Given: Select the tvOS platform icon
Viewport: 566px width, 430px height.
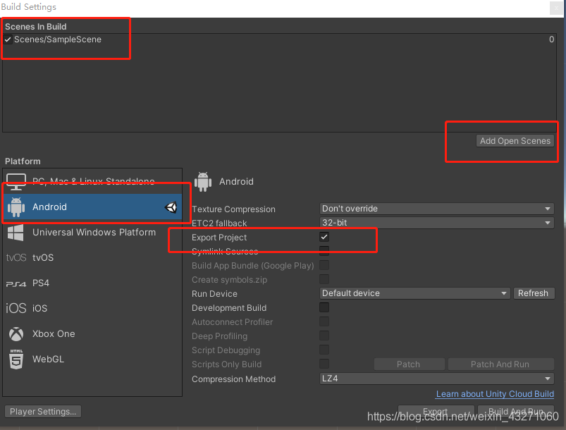Looking at the screenshot, I should click(16, 257).
